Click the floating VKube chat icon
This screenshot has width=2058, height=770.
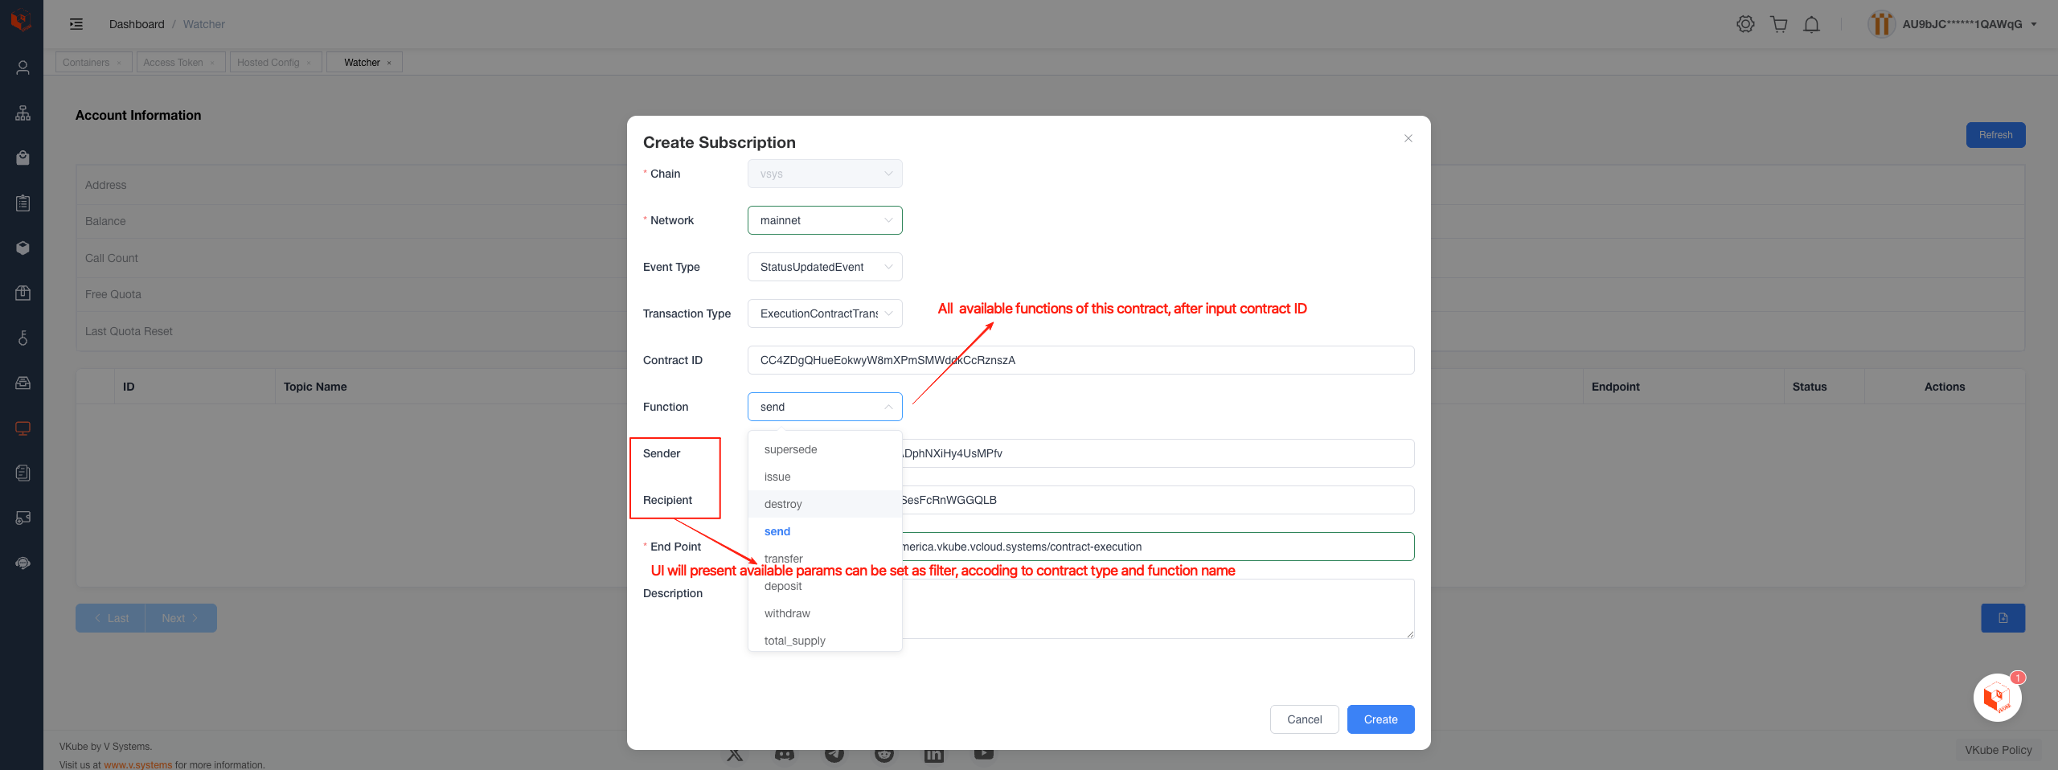tap(1997, 698)
